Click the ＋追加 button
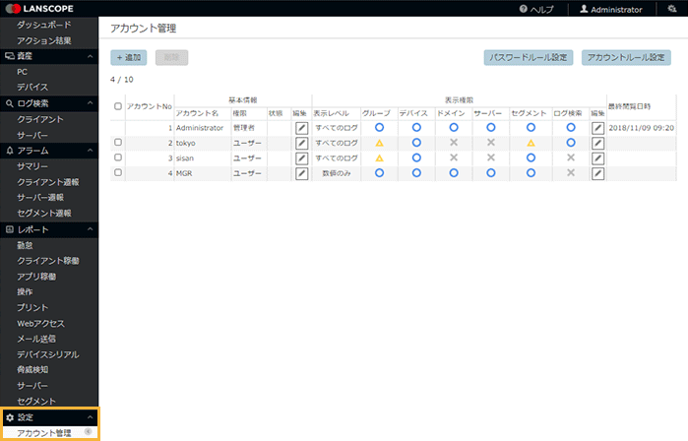This screenshot has width=688, height=441. click(128, 57)
